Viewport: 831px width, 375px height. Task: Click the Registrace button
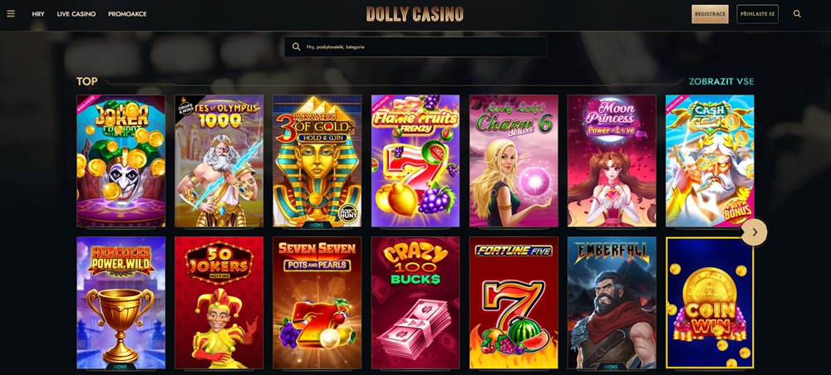[711, 14]
